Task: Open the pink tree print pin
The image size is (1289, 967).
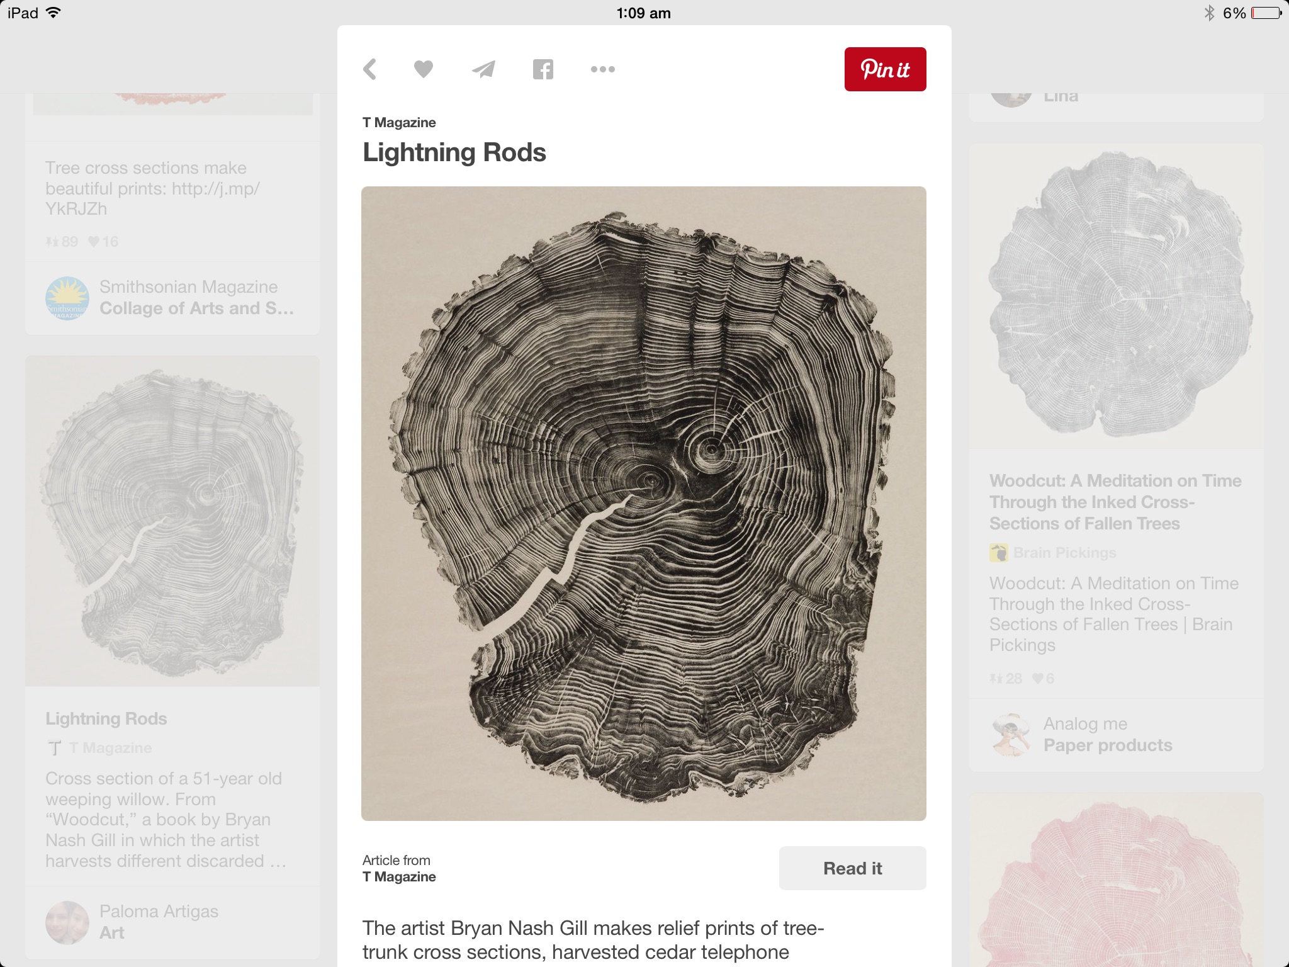Action: click(x=1116, y=880)
